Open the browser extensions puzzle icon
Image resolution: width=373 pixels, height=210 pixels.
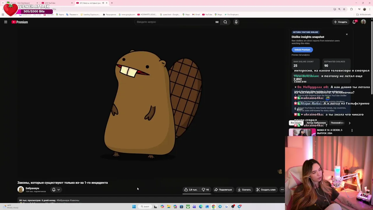tap(351, 9)
